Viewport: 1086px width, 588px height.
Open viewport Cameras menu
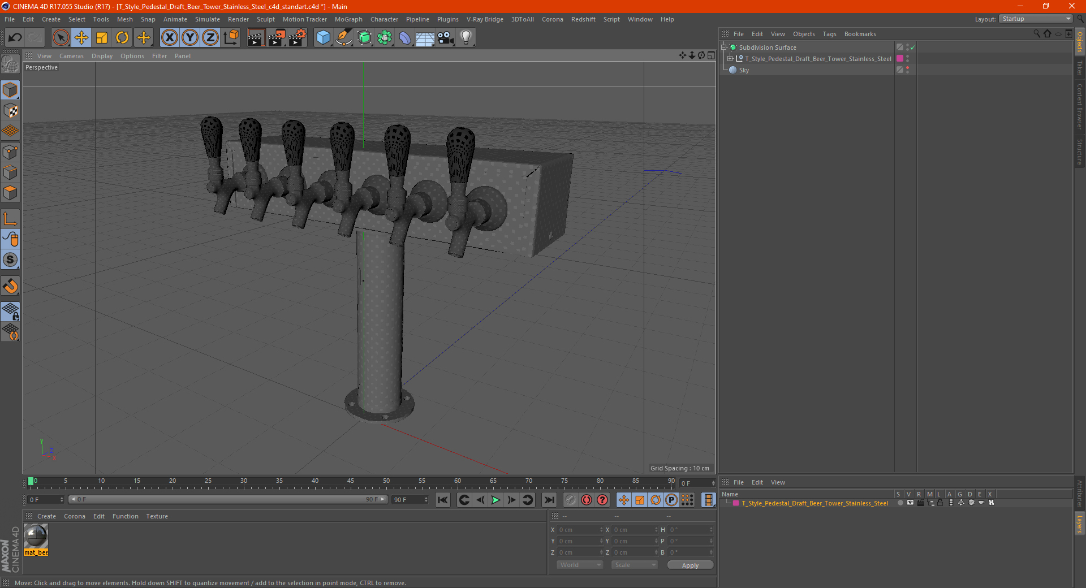pyautogui.click(x=71, y=56)
